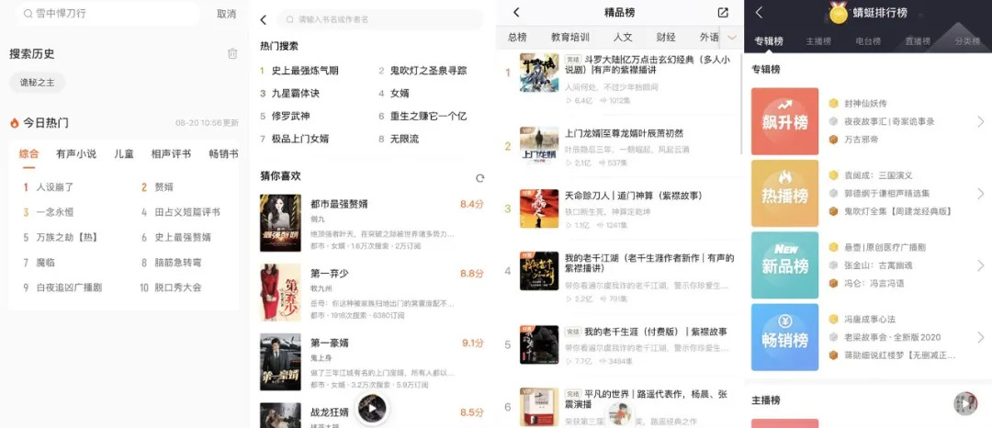Open the 飙升榜 chart tile
This screenshot has height=428, width=992.
(x=784, y=120)
